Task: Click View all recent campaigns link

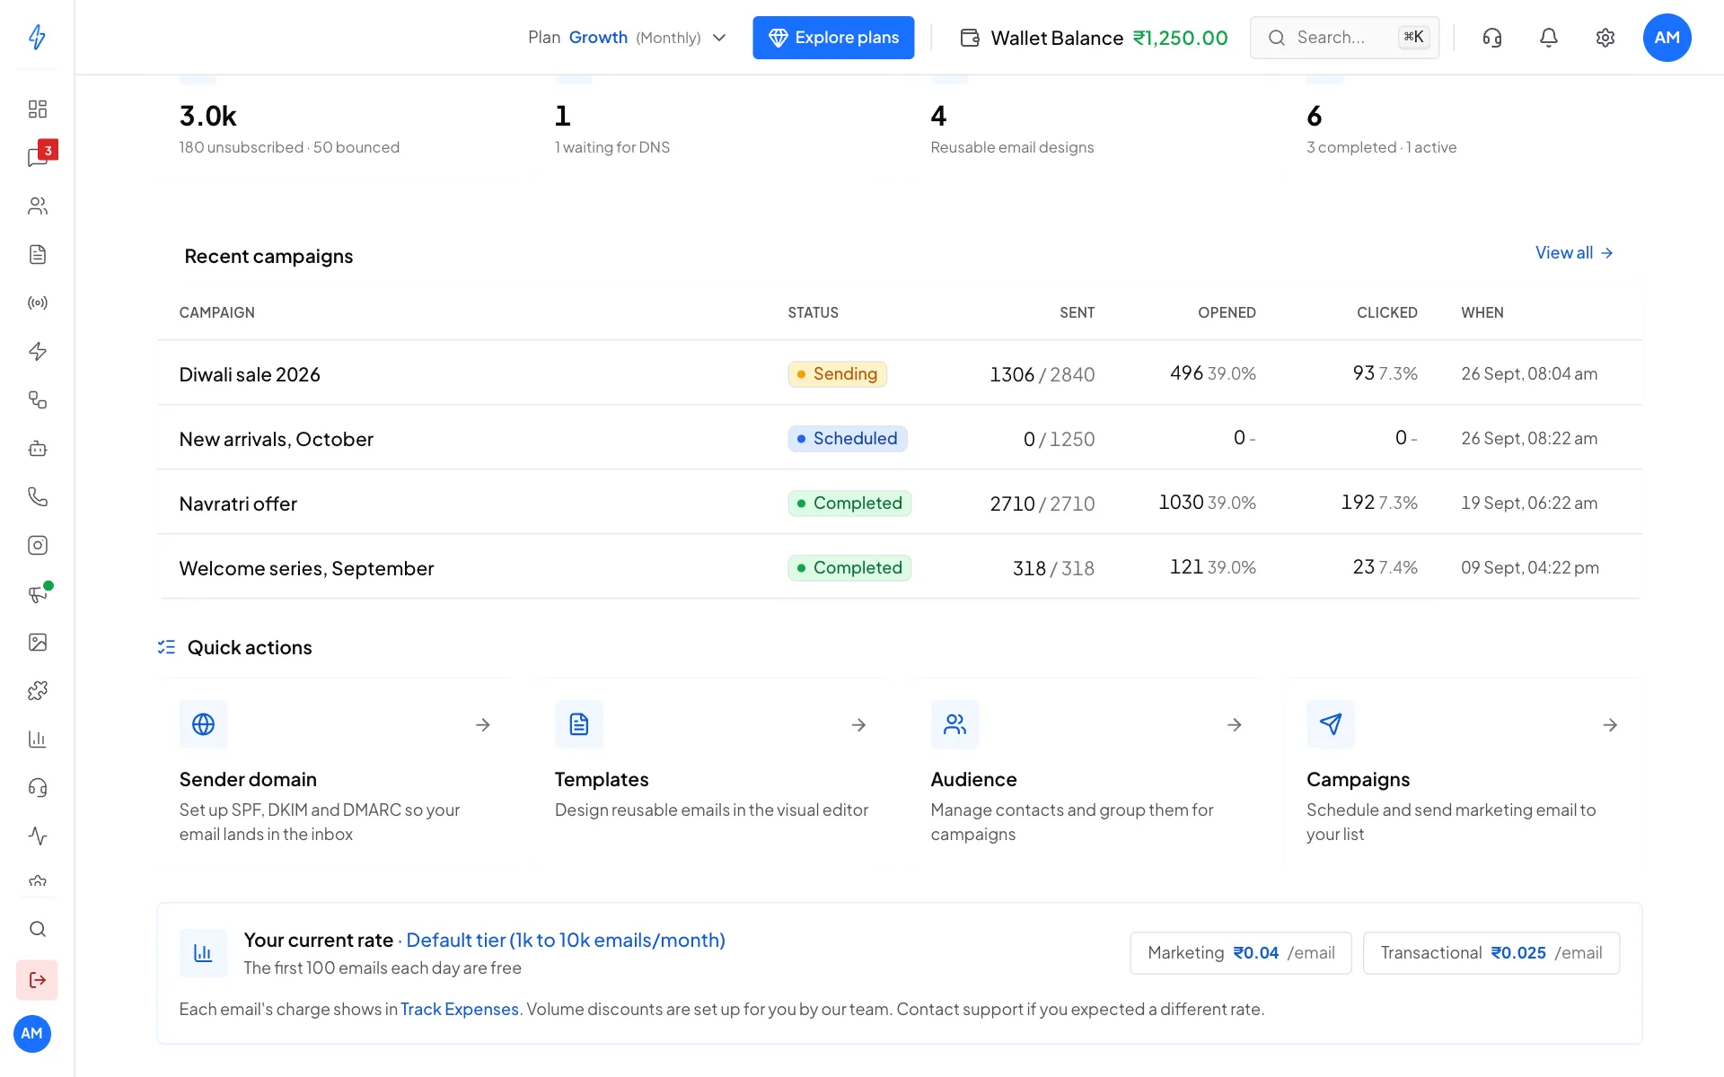Action: tap(1574, 253)
